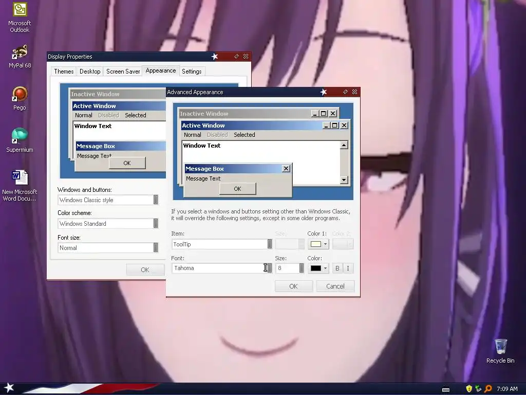Click 'Disabled' menu item in Advanced preview
This screenshot has height=395, width=526.
(217, 135)
